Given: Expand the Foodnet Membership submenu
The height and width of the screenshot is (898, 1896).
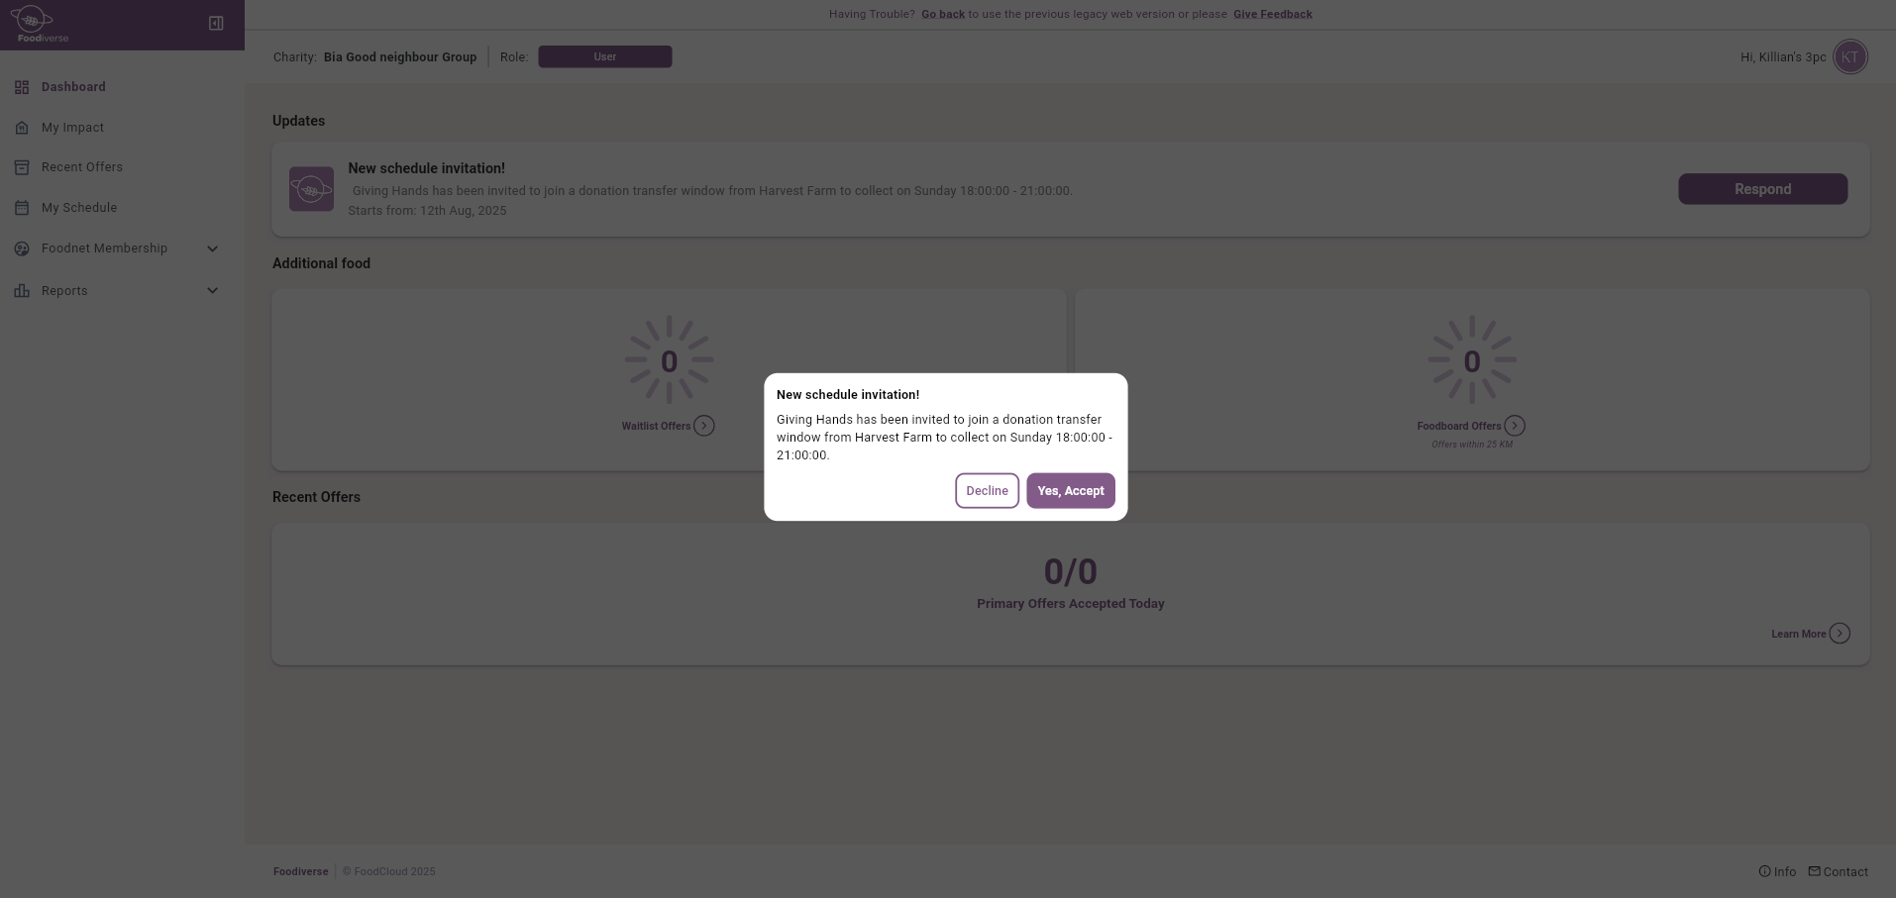Looking at the screenshot, I should point(212,249).
